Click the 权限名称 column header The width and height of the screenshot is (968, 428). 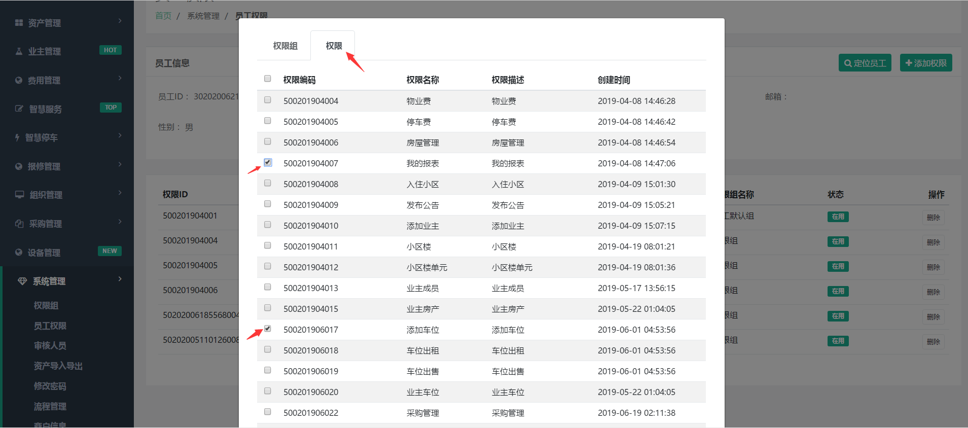pos(422,80)
